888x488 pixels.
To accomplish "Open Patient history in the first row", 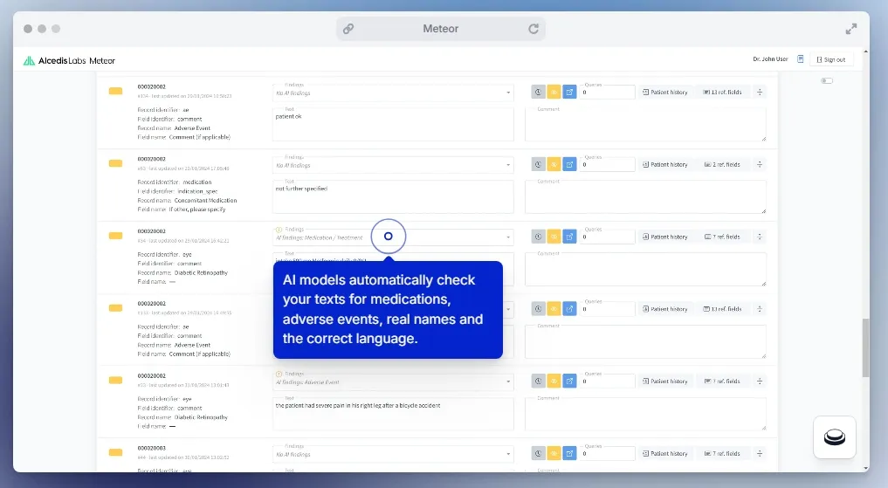I will (x=665, y=92).
